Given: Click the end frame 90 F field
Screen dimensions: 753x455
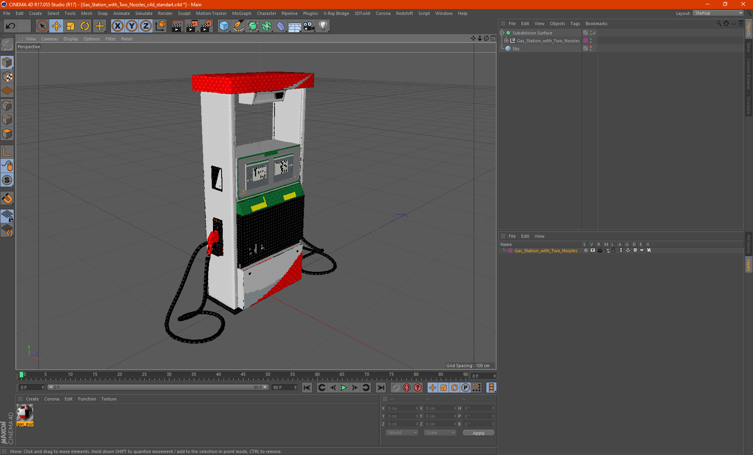Looking at the screenshot, I should [x=285, y=388].
